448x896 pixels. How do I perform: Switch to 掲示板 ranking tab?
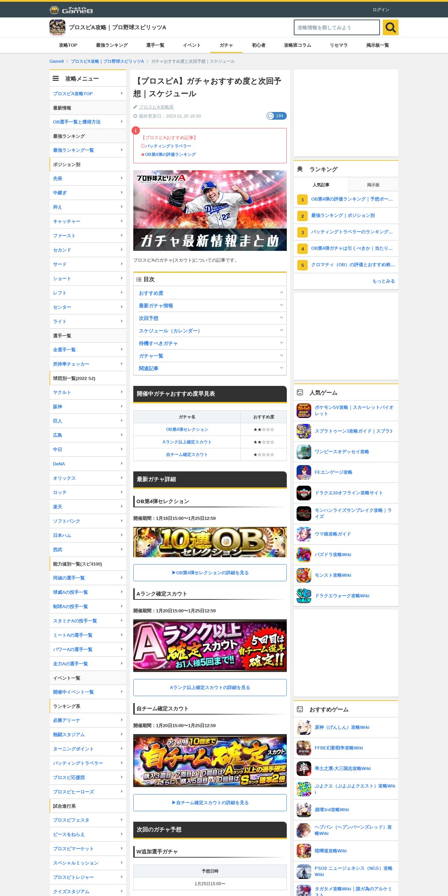click(373, 185)
